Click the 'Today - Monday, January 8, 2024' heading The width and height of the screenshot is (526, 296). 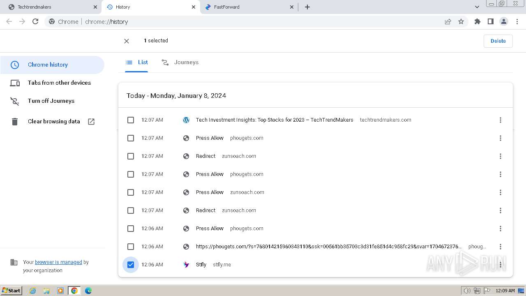click(x=176, y=95)
